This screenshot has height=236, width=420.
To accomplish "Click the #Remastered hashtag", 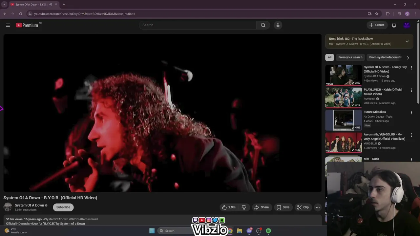I will pyautogui.click(x=89, y=219).
